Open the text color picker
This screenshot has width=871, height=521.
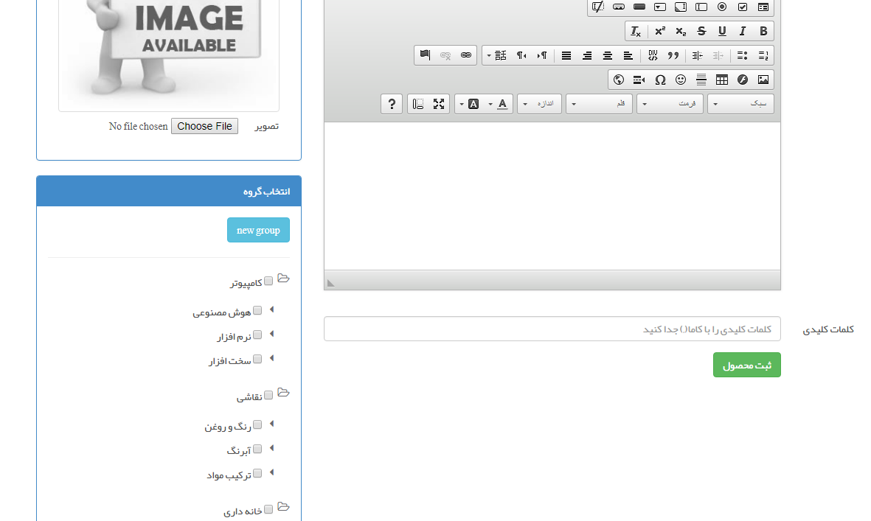point(502,104)
